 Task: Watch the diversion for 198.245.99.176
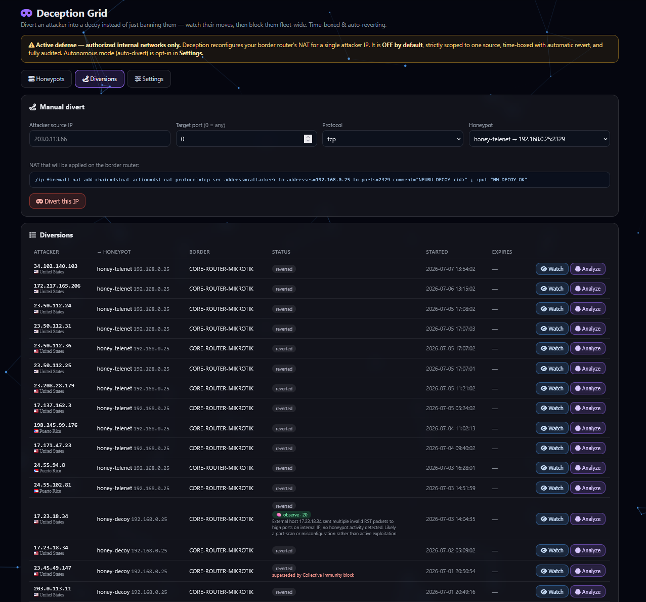[x=552, y=428]
